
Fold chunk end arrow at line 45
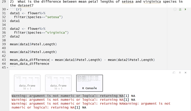pyautogui.click(x=7, y=68)
